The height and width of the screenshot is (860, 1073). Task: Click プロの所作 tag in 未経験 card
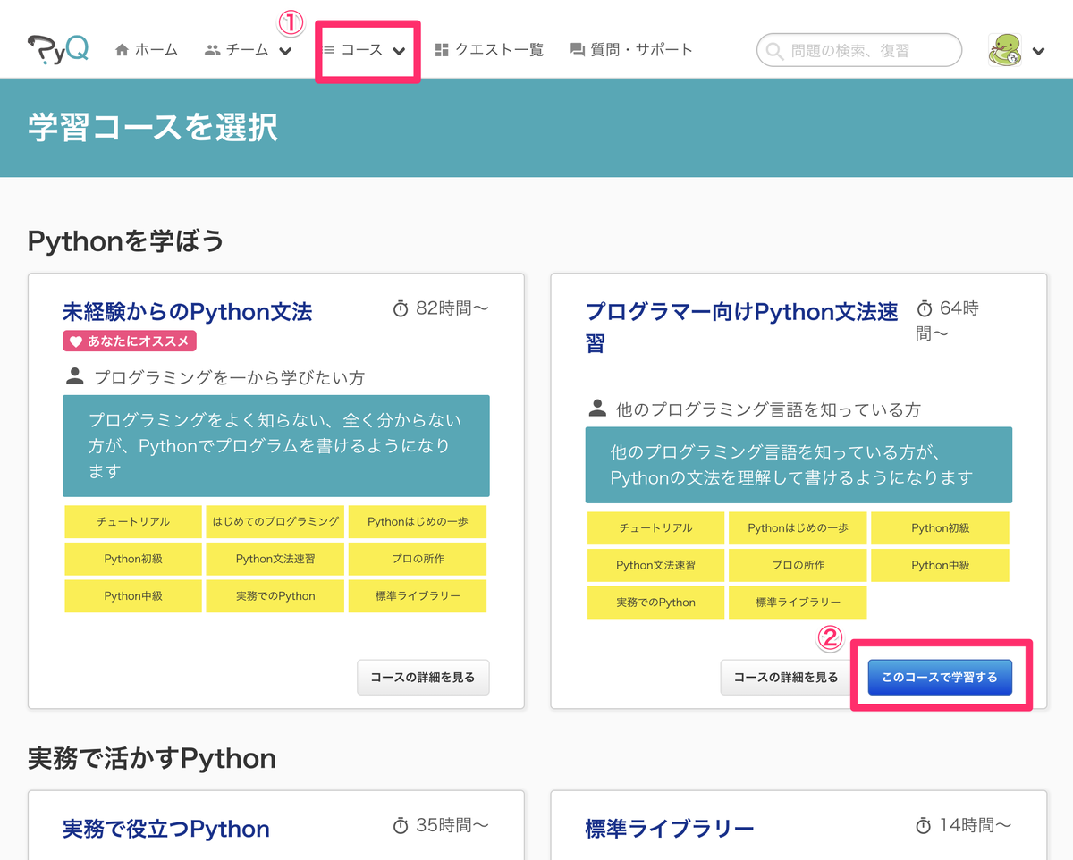click(x=418, y=559)
